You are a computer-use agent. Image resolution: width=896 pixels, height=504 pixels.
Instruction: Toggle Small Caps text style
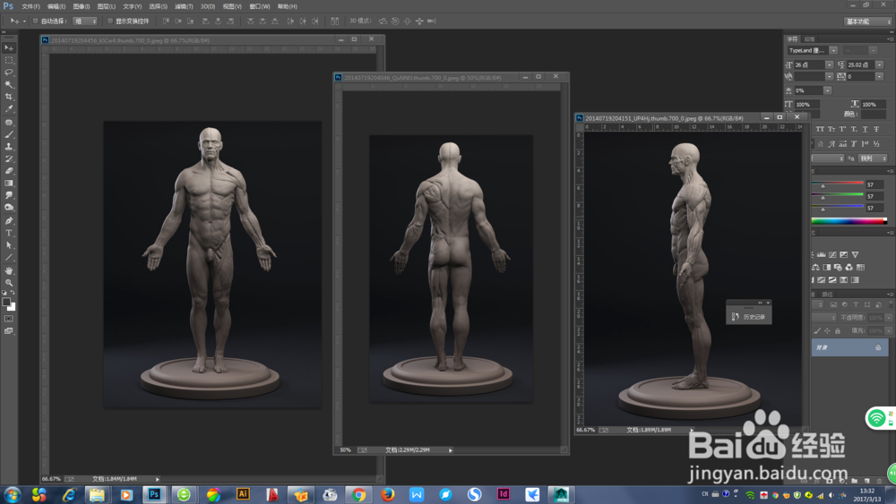[831, 130]
